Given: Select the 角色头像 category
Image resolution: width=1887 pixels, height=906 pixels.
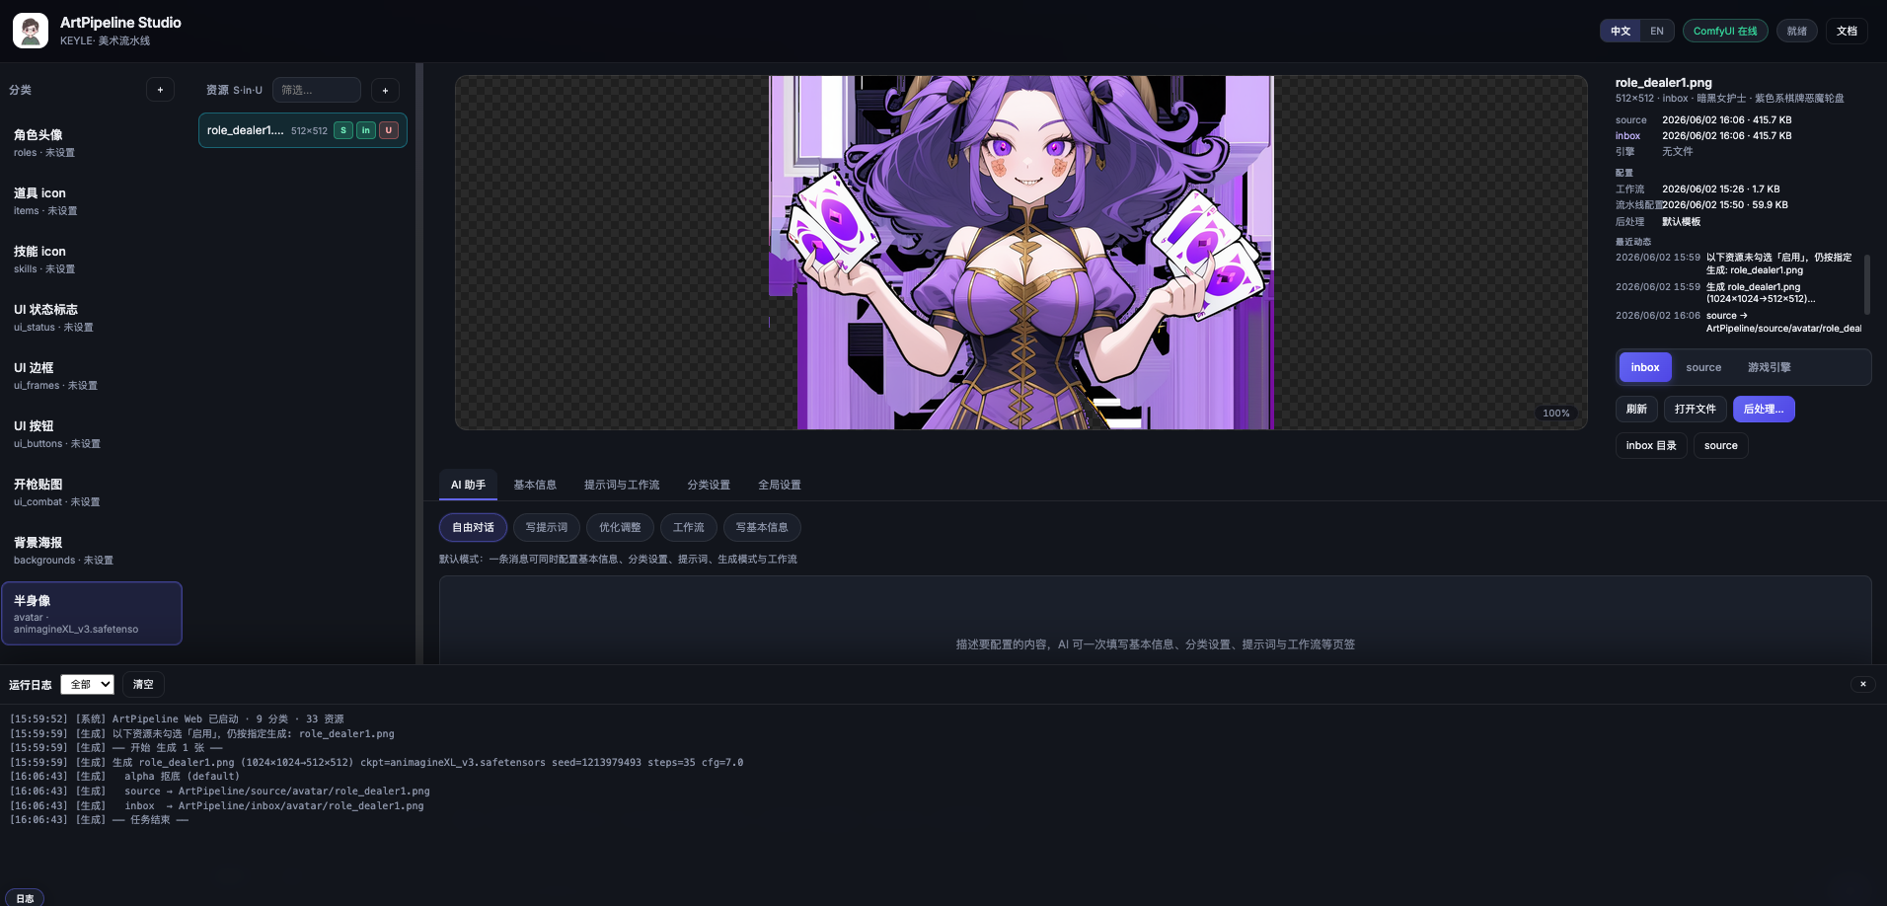Looking at the screenshot, I should click(x=91, y=143).
